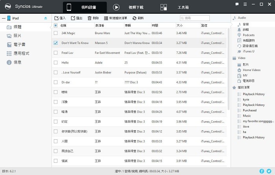The image size is (275, 175).
Task: Click the Delete trash icon
Action: (x=90, y=18)
